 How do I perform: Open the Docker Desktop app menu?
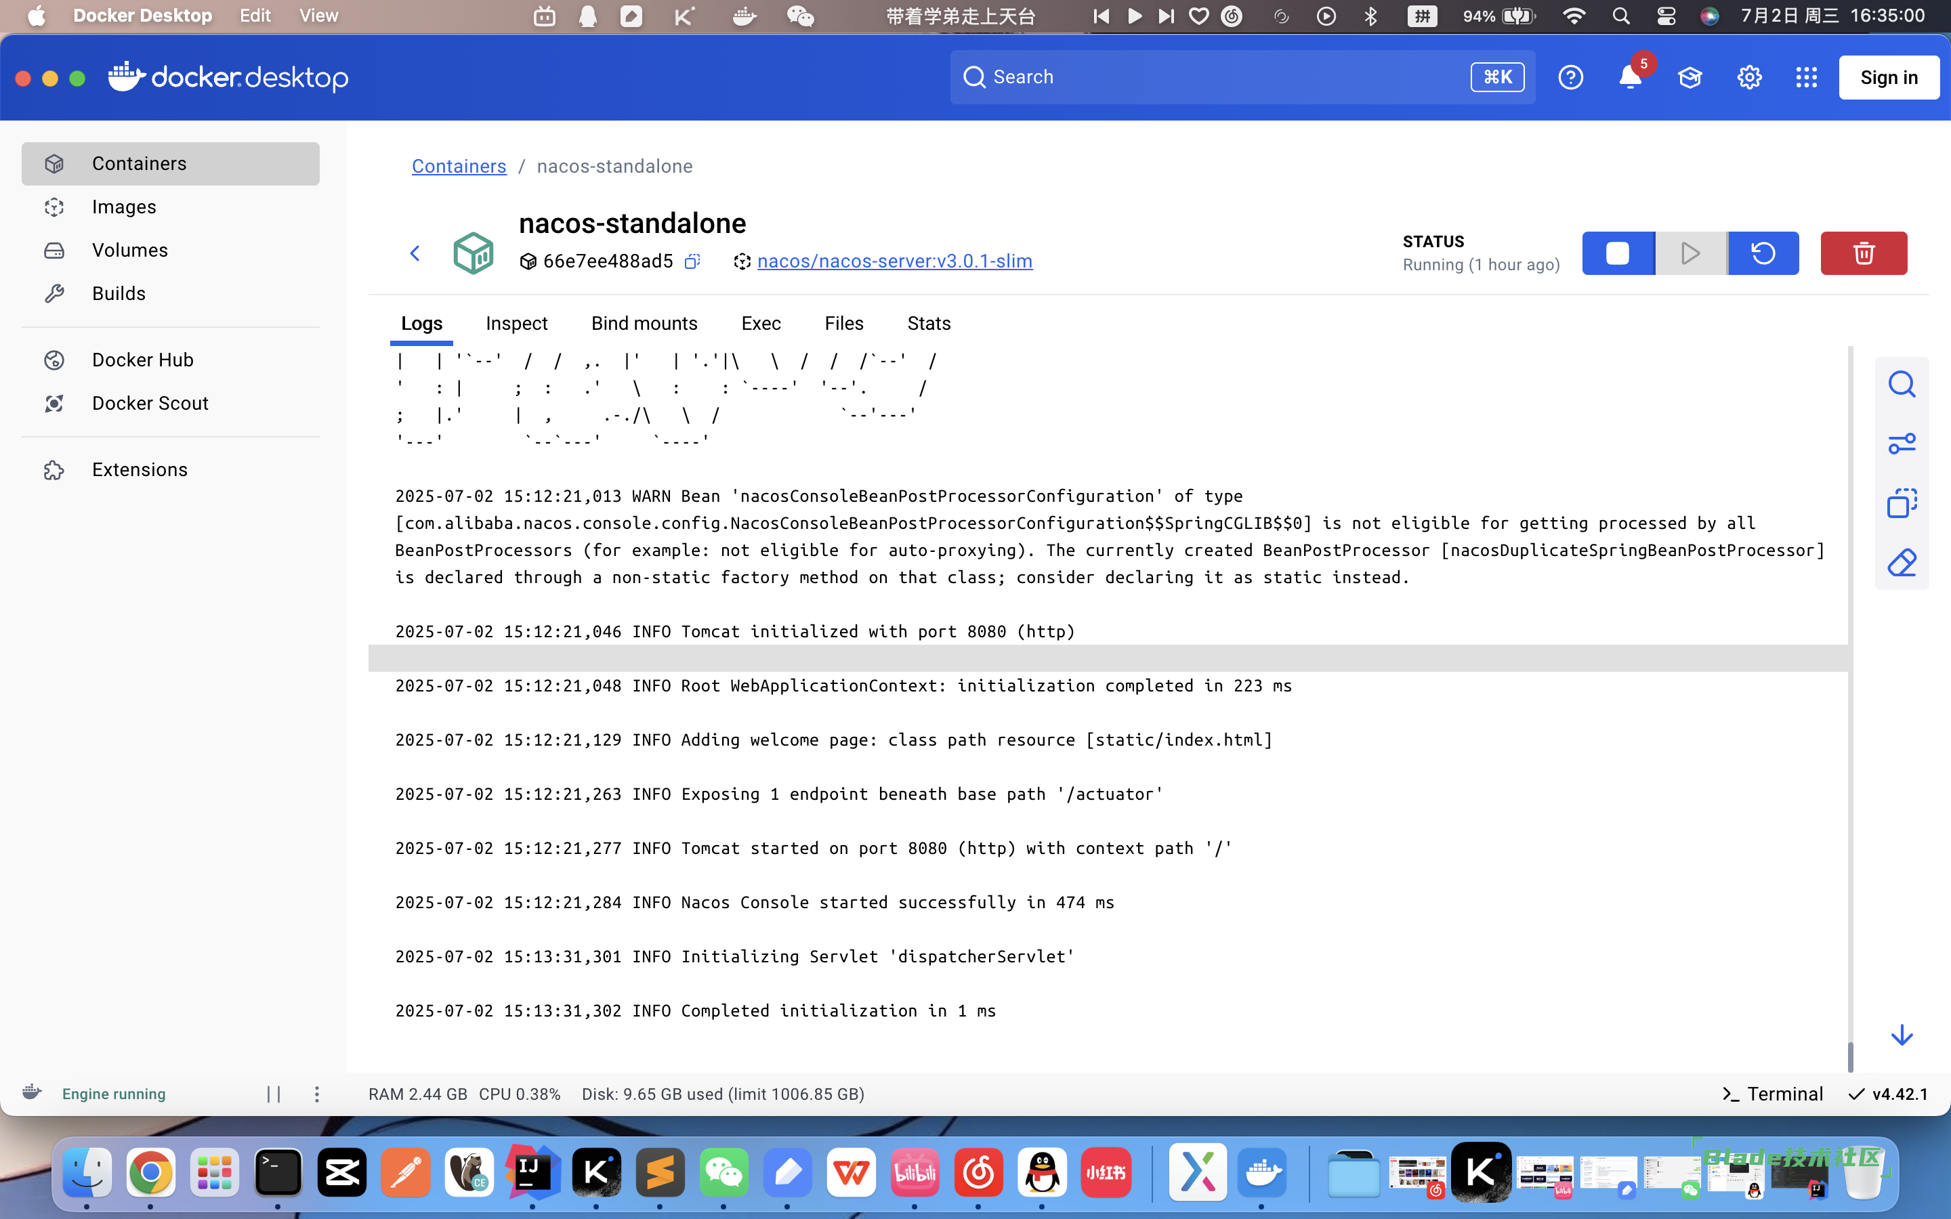pyautogui.click(x=143, y=16)
